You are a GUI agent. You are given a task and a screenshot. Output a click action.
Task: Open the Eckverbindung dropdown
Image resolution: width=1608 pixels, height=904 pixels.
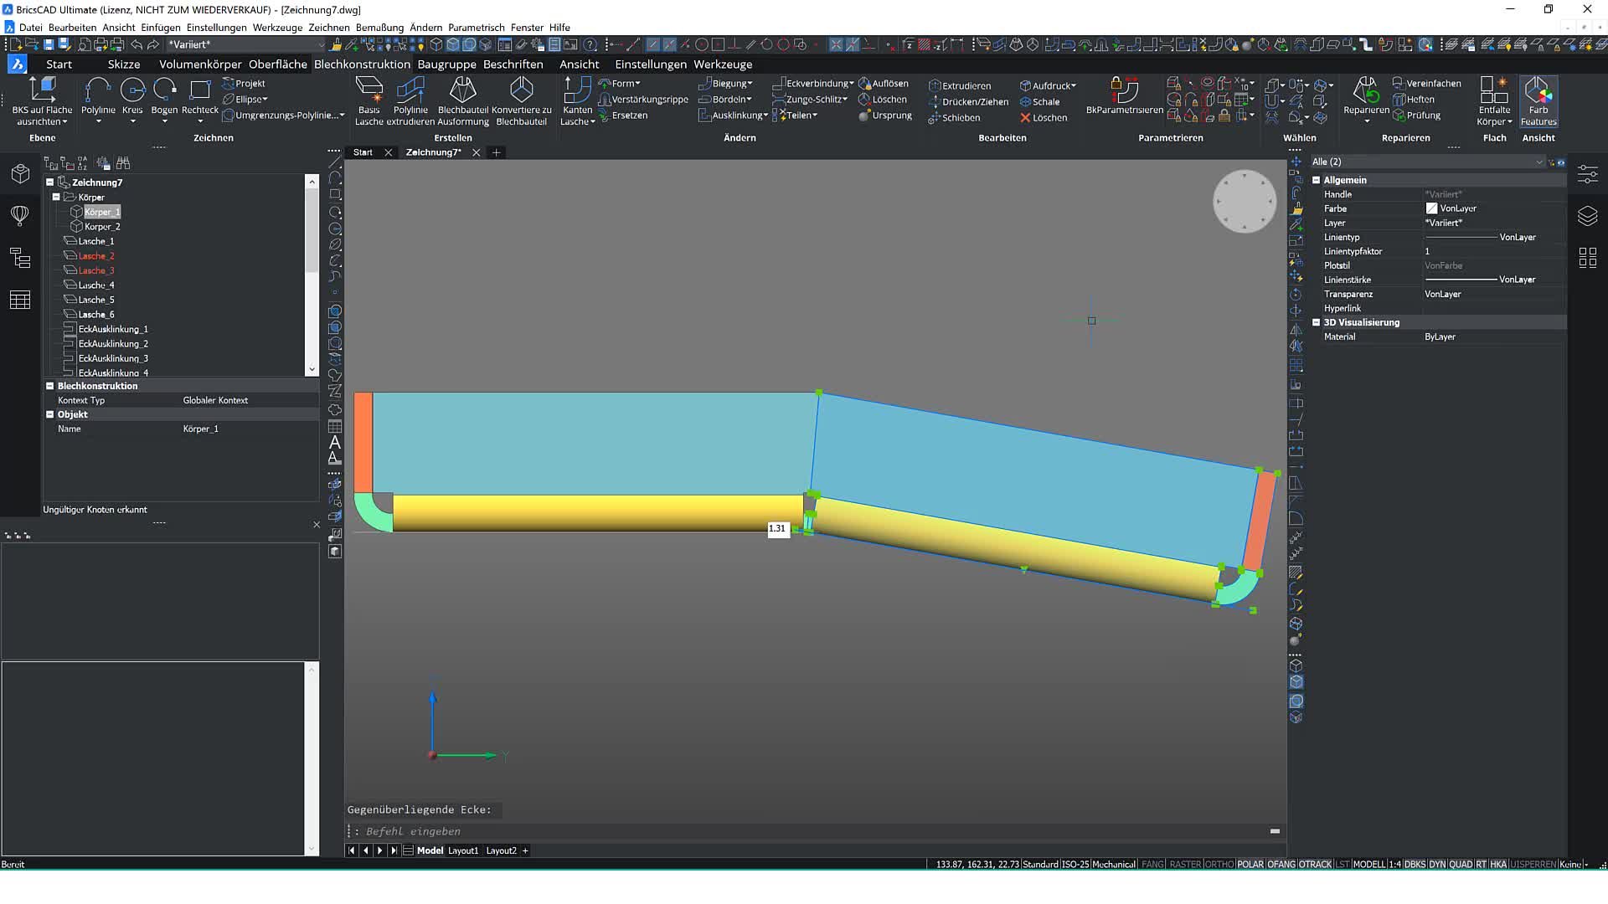pyautogui.click(x=812, y=84)
